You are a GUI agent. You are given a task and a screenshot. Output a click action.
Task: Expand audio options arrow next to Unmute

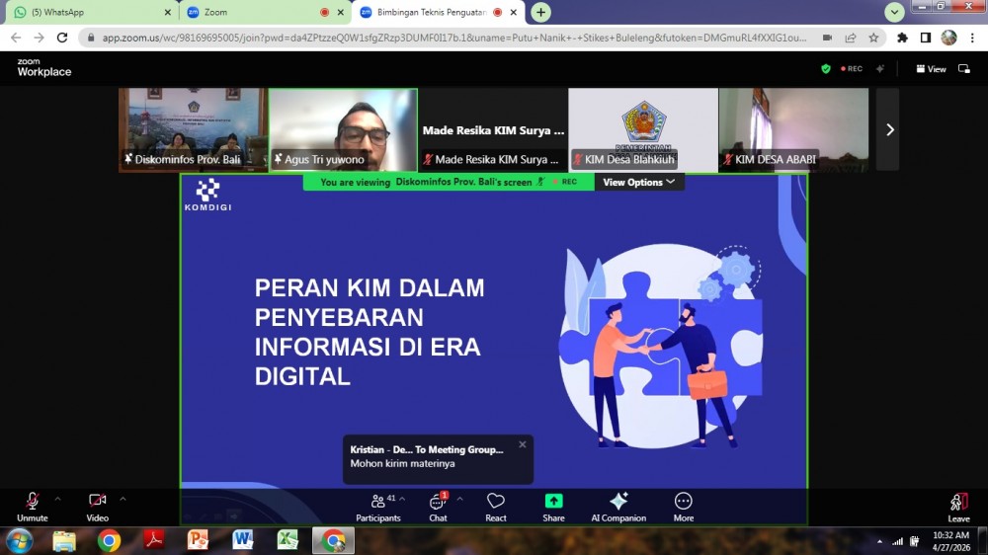coord(57,499)
